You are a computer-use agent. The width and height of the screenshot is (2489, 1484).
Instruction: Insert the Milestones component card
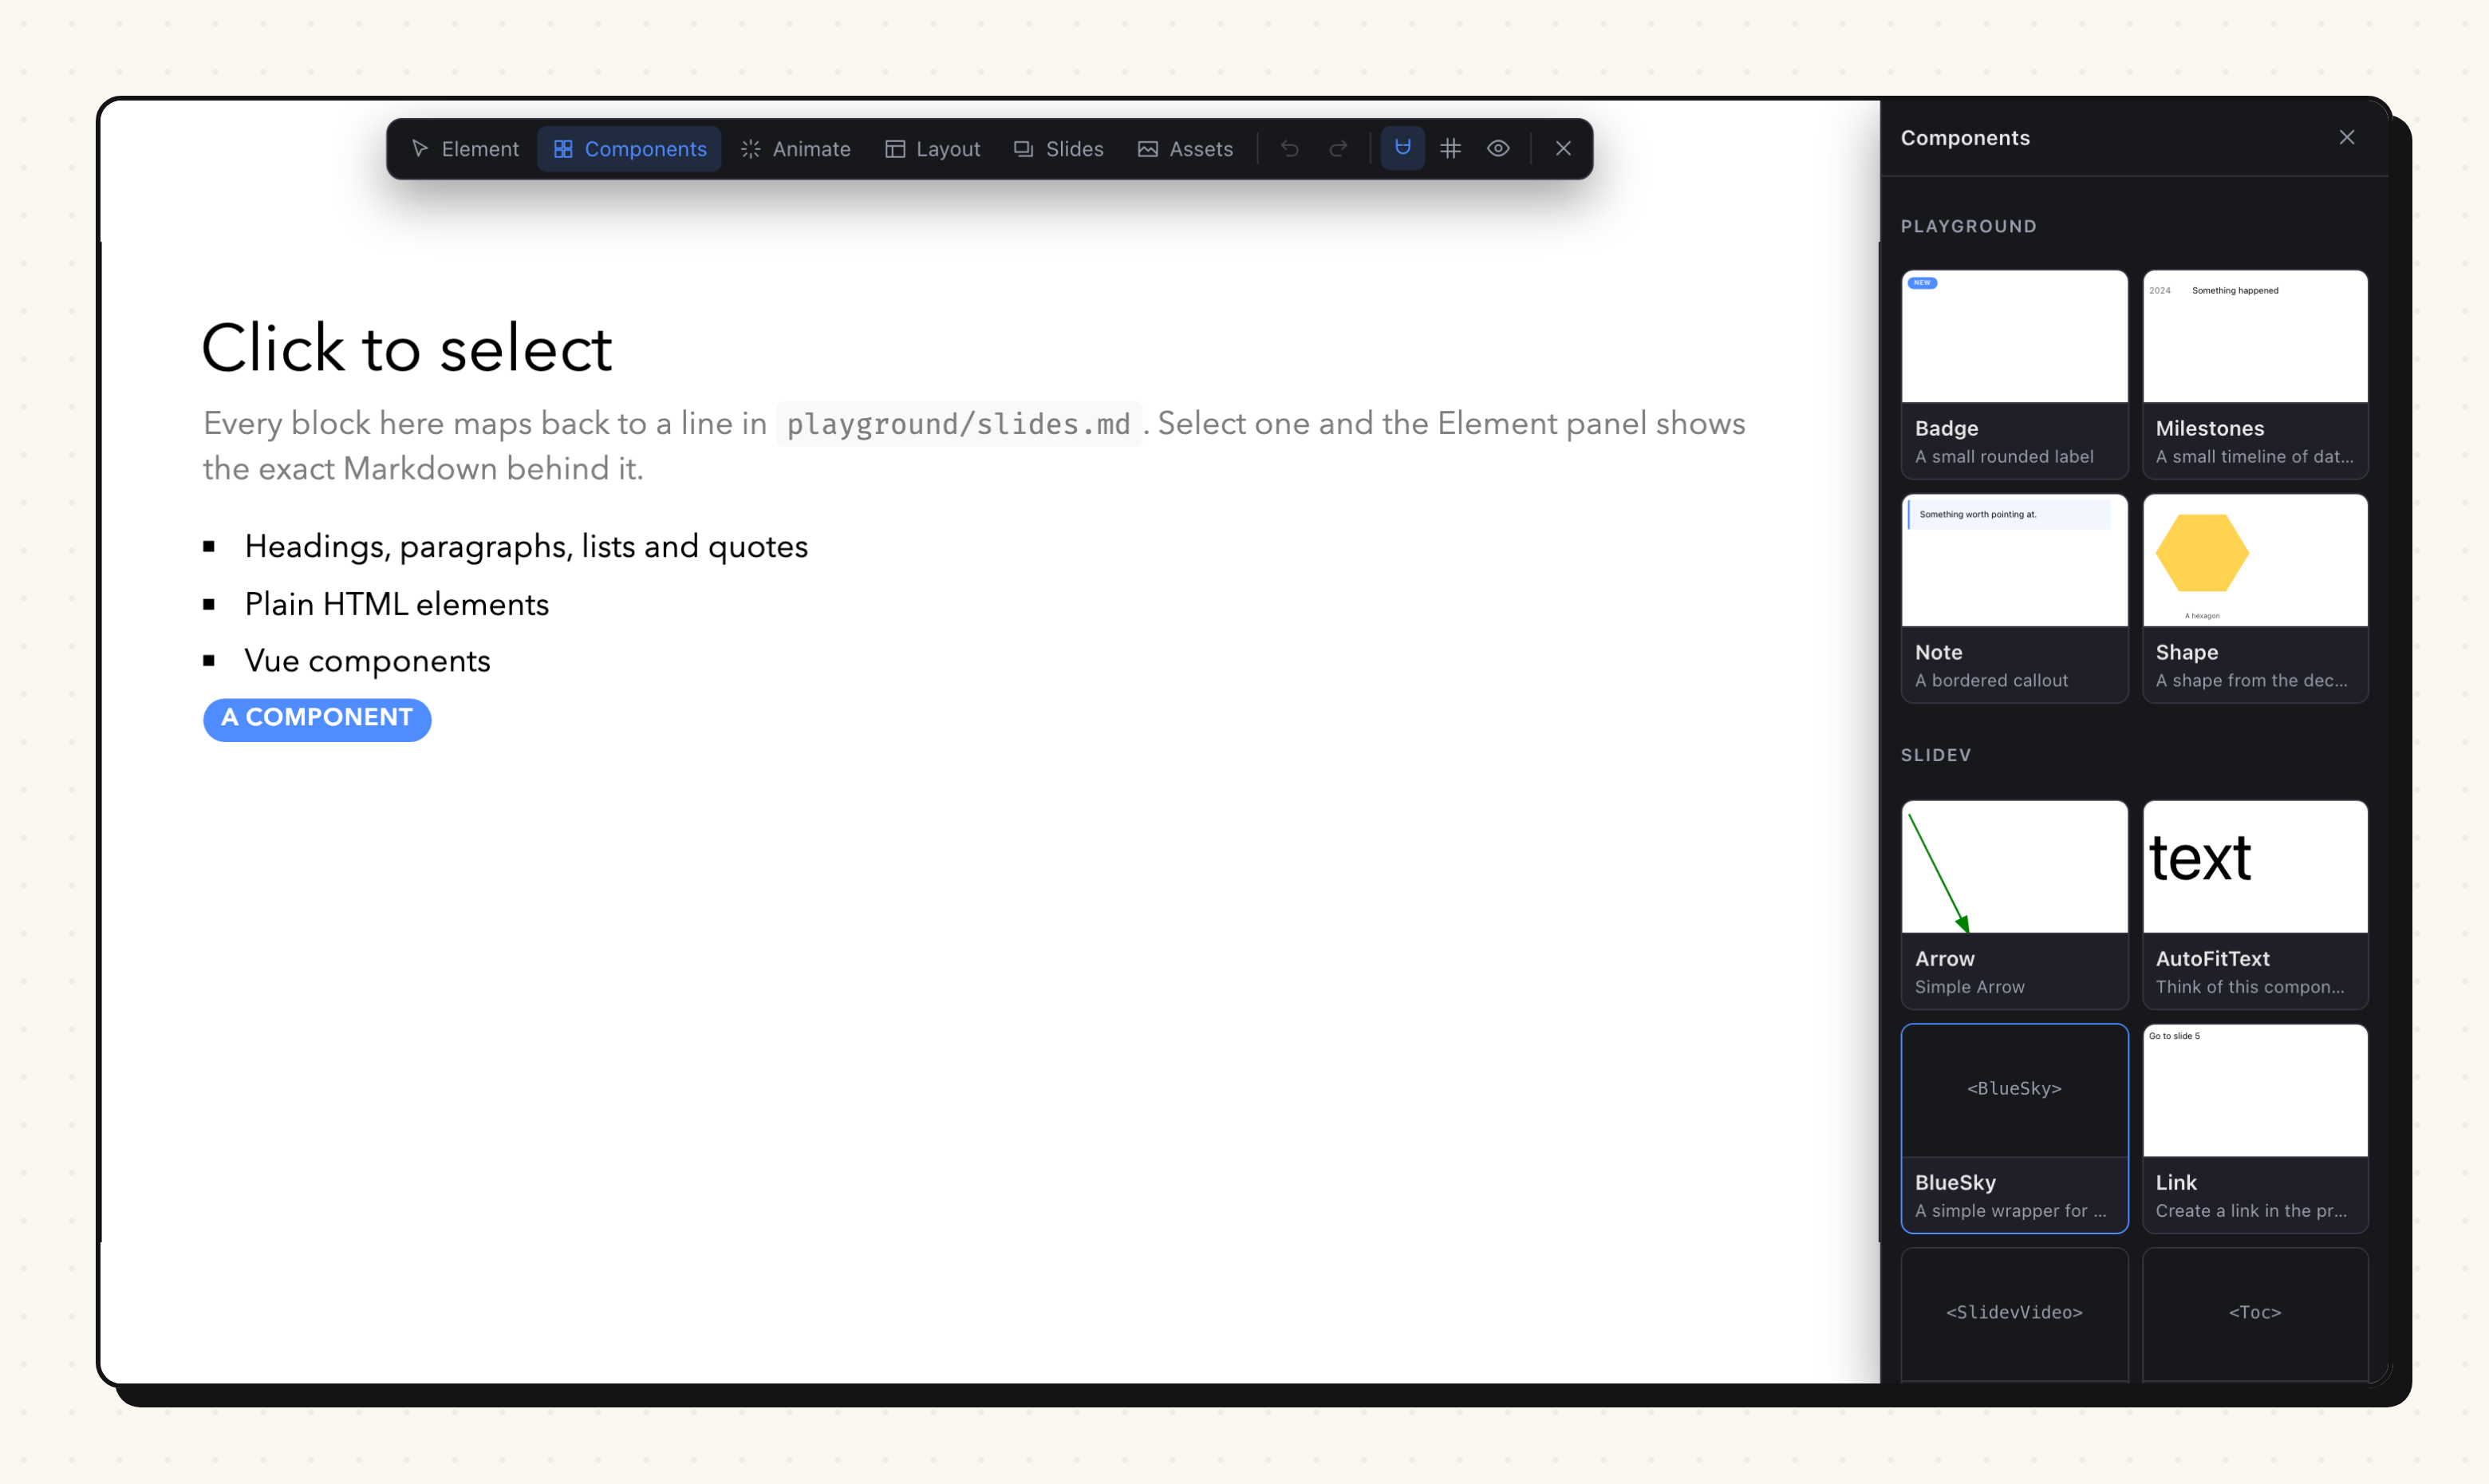[x=2255, y=374]
